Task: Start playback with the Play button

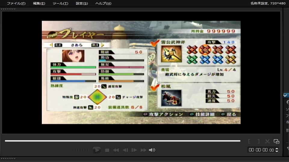Action: coord(97,150)
